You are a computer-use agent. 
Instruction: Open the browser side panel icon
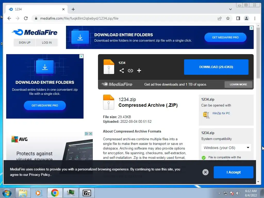click(x=238, y=18)
